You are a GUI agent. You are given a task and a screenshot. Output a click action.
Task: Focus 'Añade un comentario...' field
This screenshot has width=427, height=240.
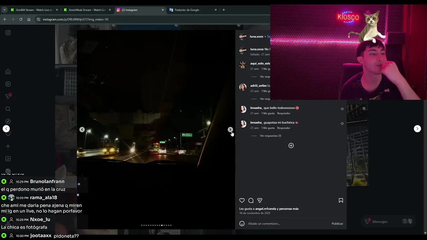pos(289,224)
